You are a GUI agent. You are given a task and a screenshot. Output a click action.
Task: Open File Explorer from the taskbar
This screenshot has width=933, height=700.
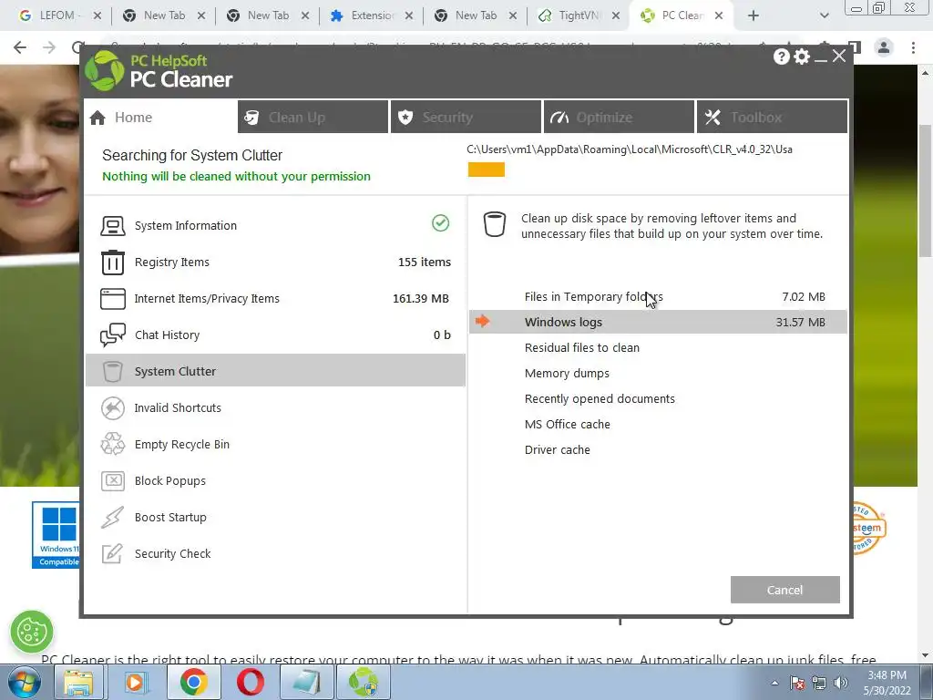point(78,682)
